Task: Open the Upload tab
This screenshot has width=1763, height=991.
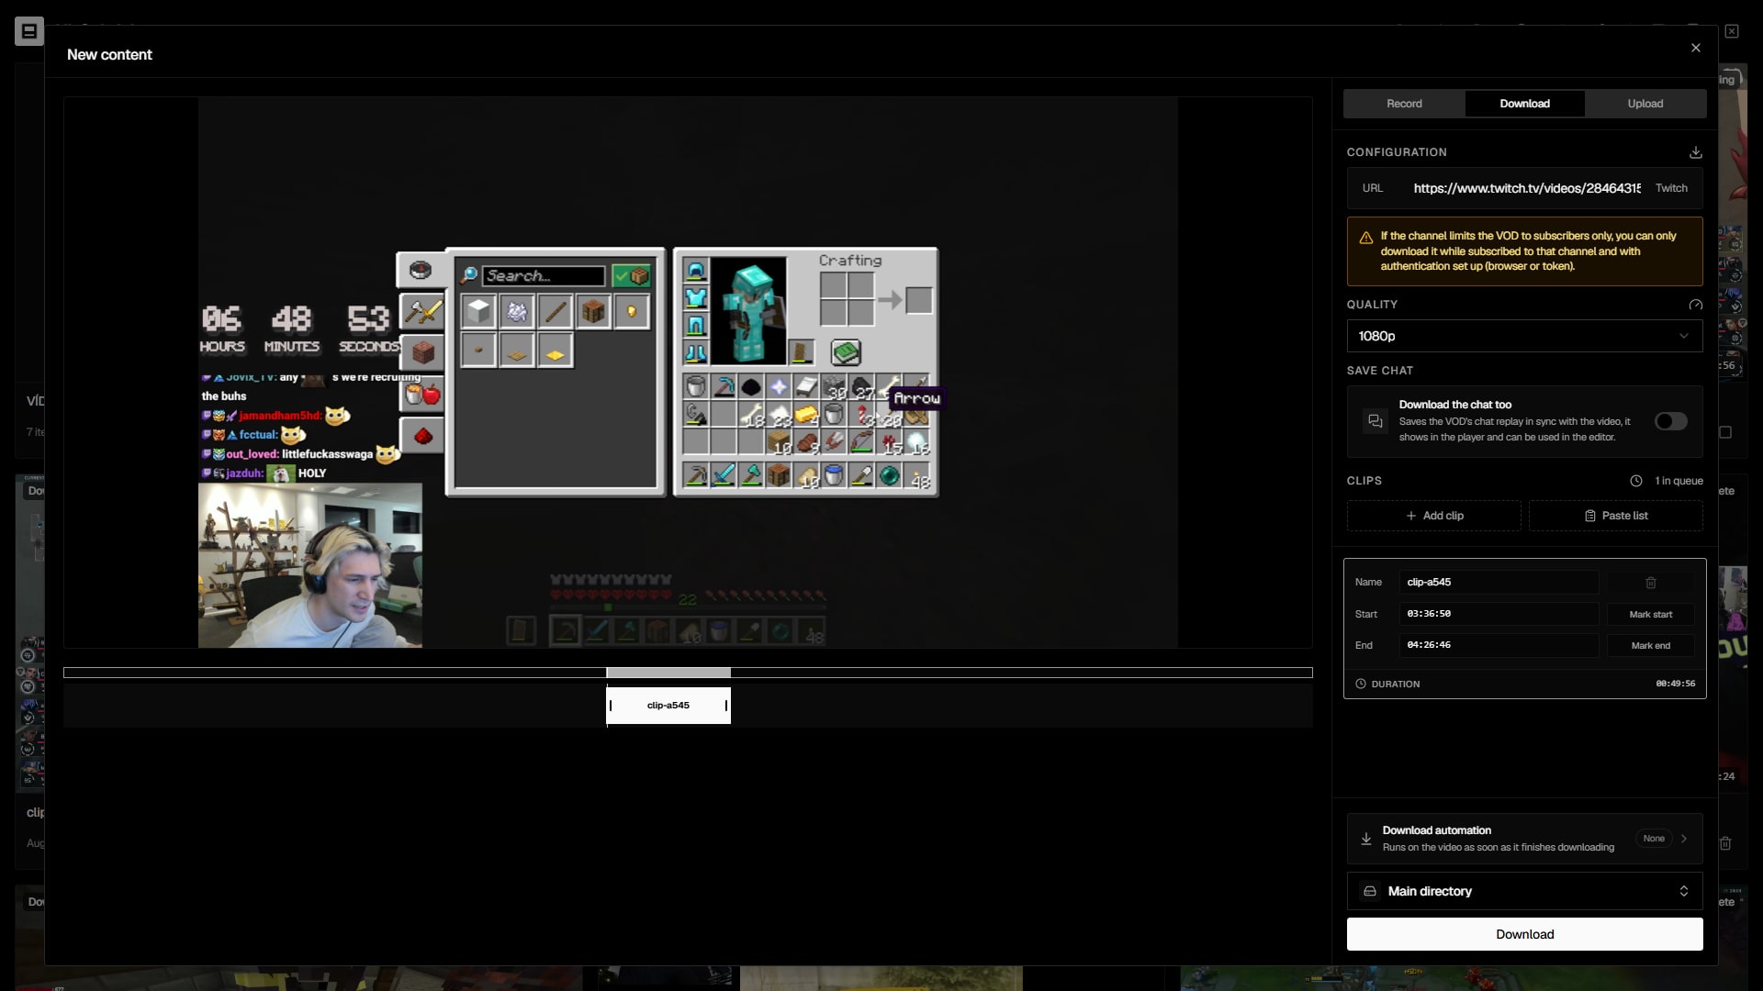Action: click(x=1645, y=104)
